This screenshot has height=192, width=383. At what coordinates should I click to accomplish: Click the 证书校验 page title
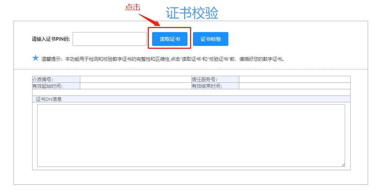[x=192, y=13]
